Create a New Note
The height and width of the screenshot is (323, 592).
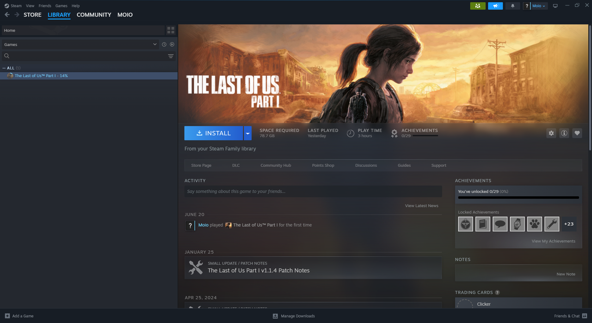click(x=566, y=274)
